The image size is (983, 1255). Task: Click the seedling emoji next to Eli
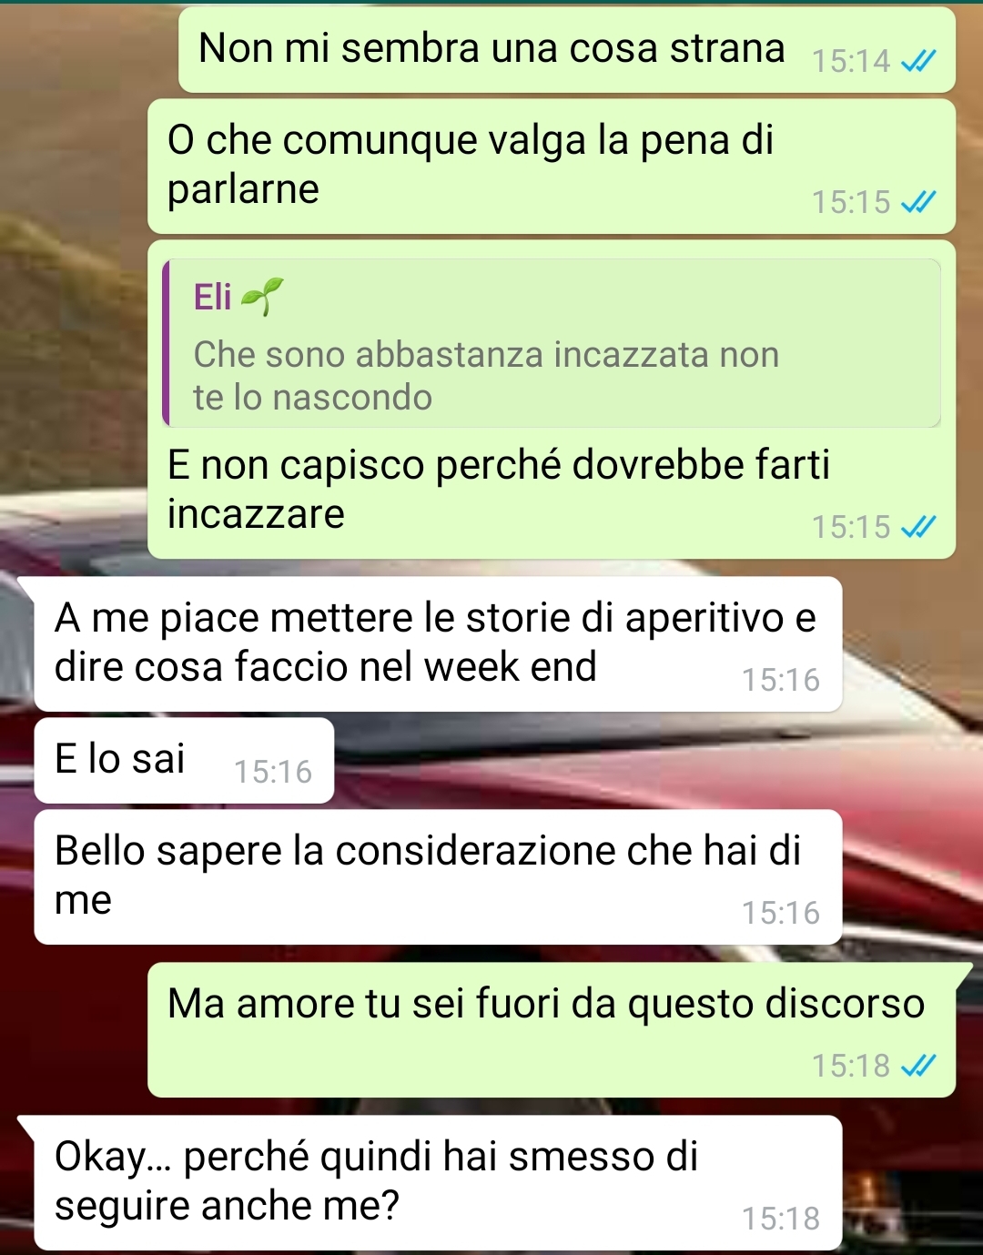pos(263,297)
